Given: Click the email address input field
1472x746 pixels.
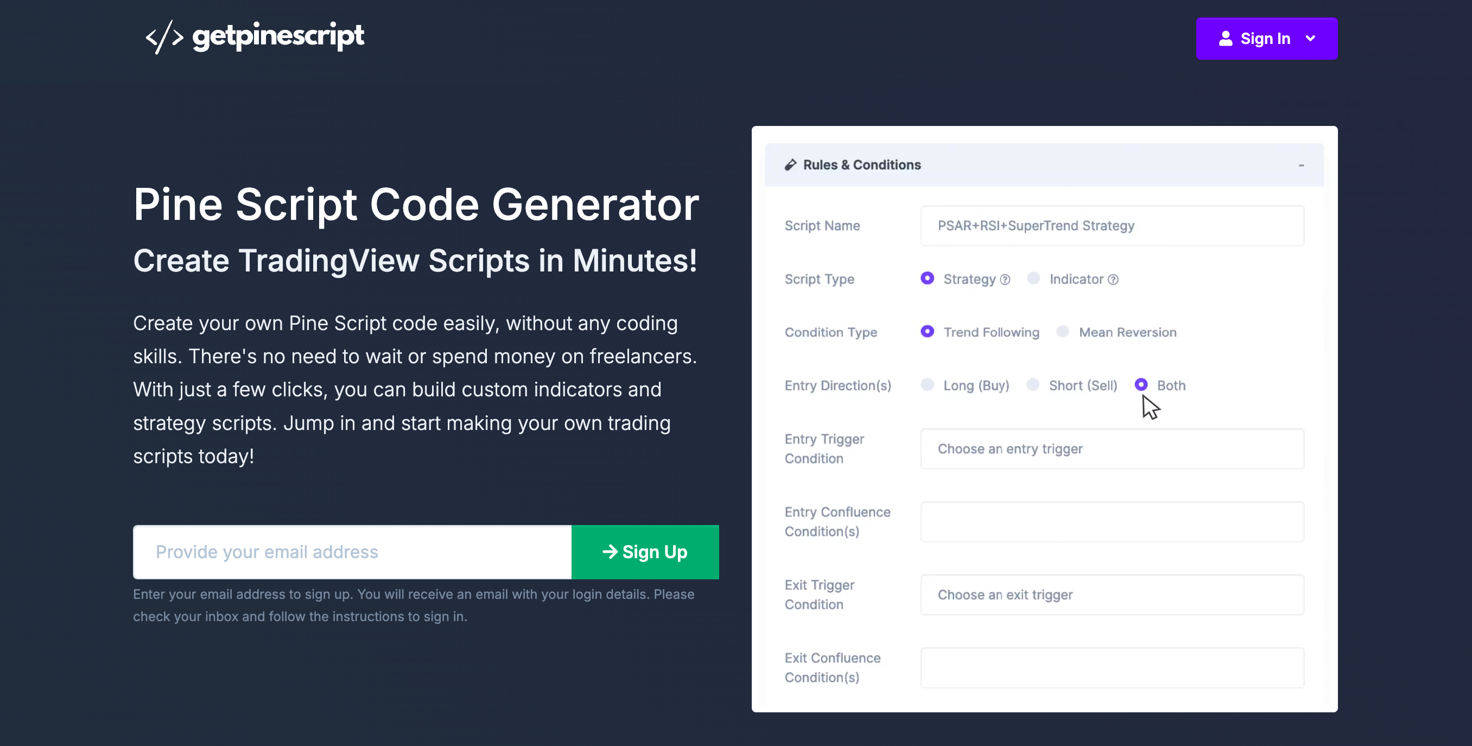Looking at the screenshot, I should (353, 552).
